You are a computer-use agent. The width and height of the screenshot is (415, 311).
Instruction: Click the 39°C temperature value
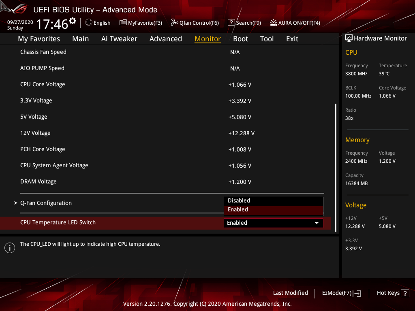[x=384, y=74]
